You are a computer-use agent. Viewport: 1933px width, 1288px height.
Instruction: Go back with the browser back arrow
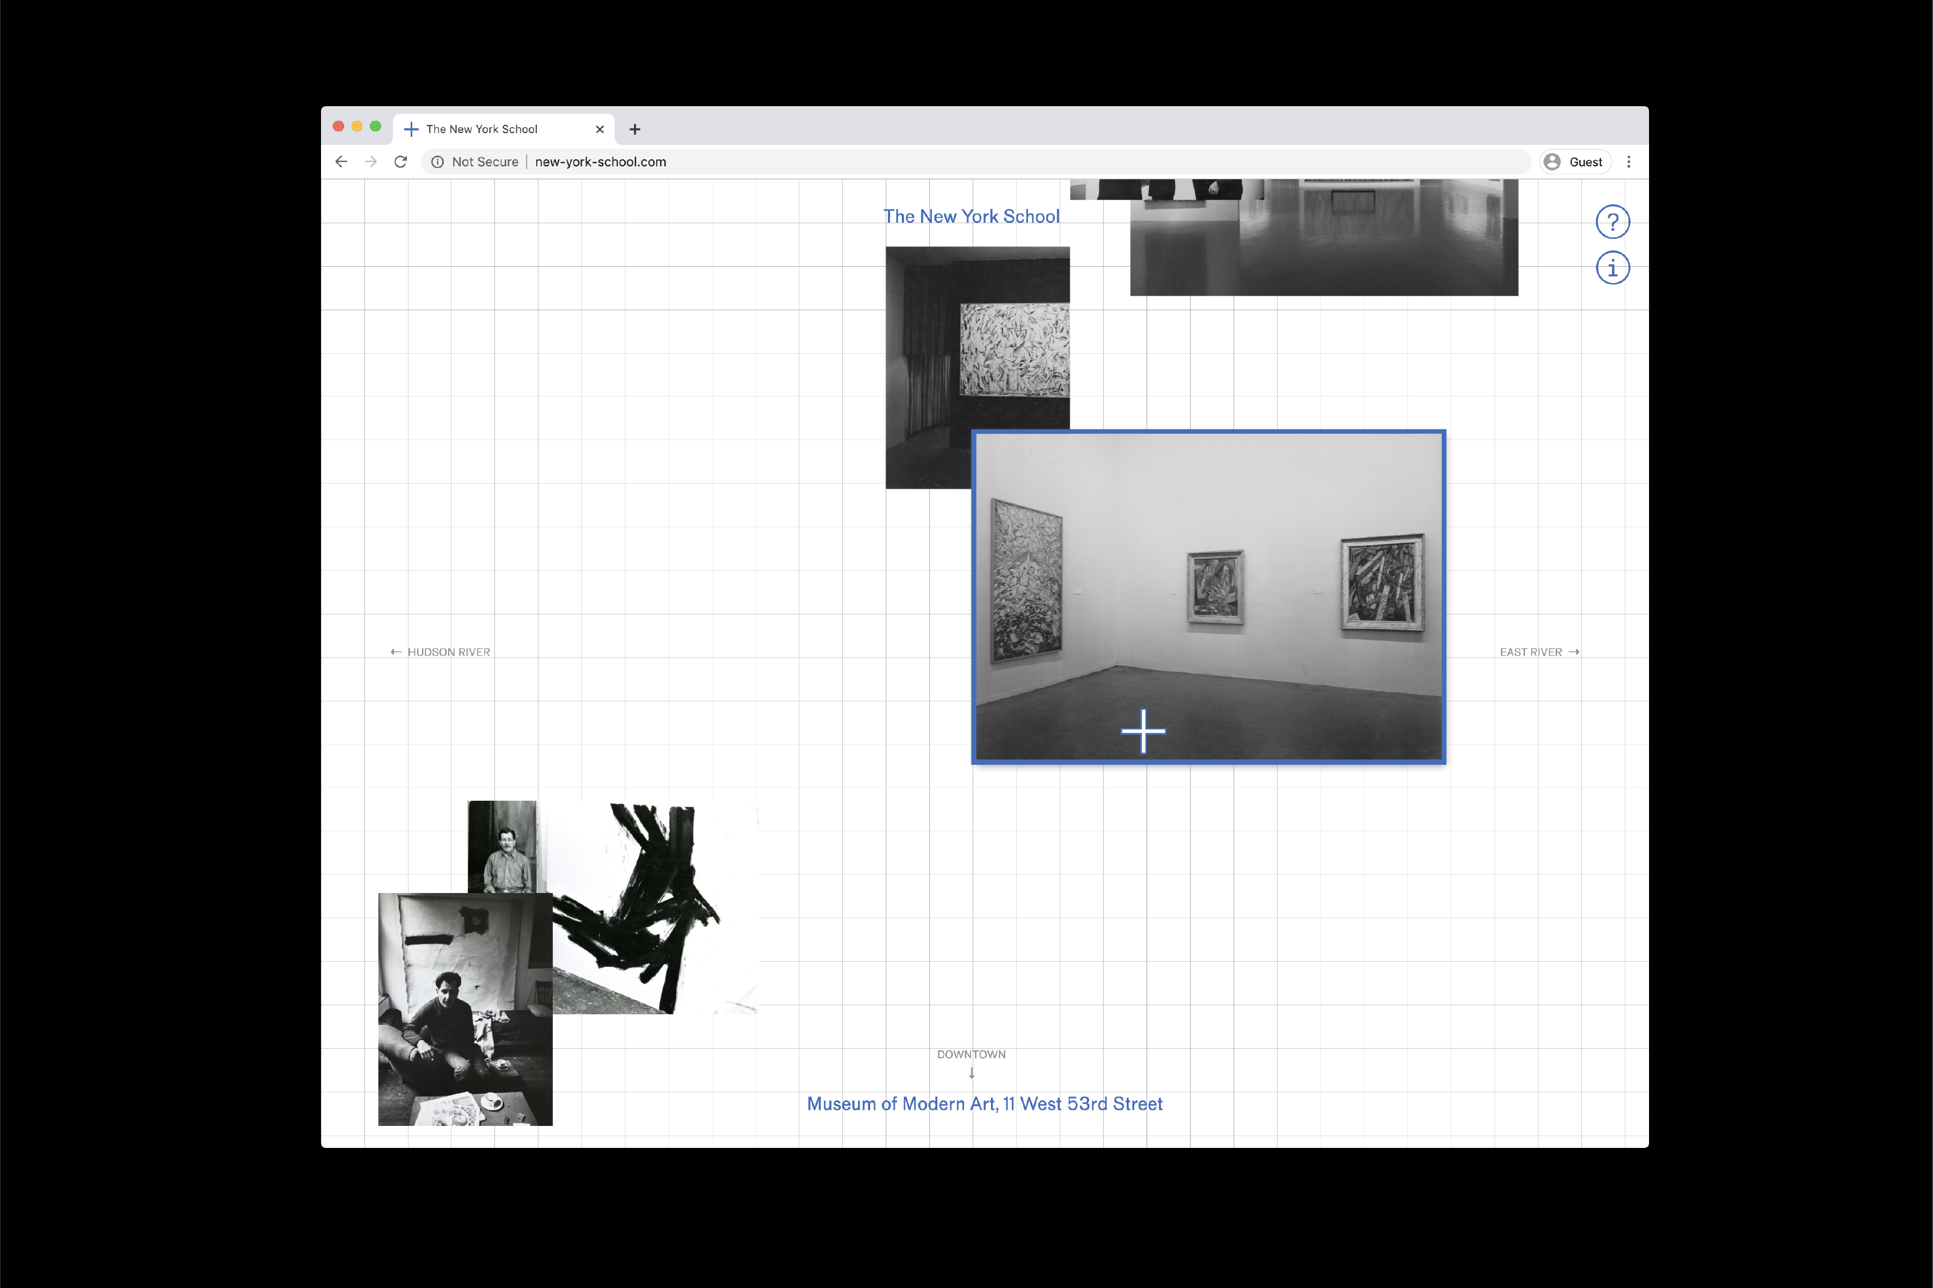[341, 162]
